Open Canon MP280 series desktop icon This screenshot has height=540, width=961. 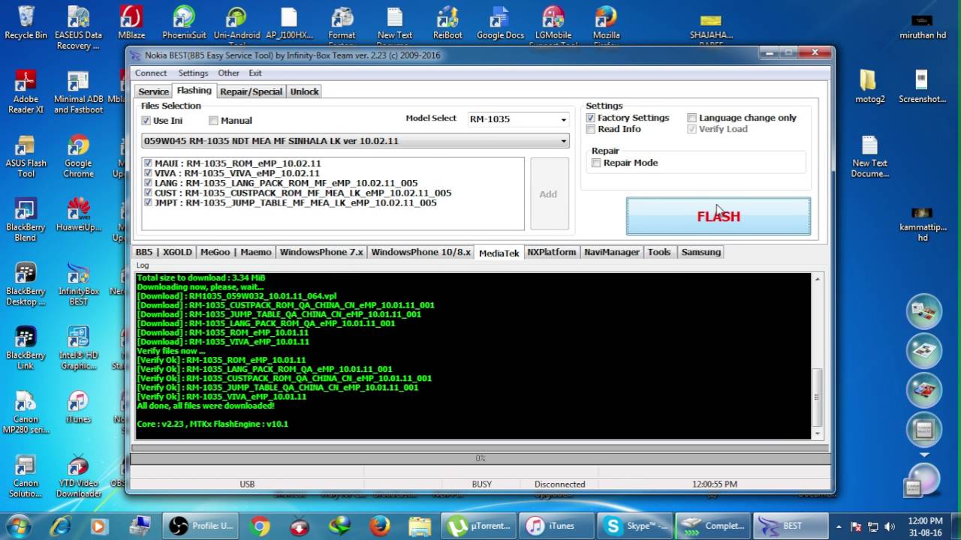coord(26,412)
